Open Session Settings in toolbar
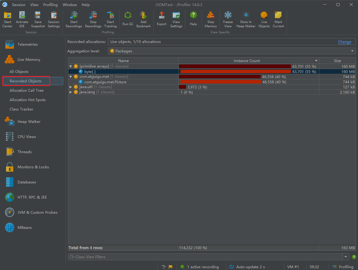Image resolution: width=358 pixels, height=270 pixels. (x=54, y=19)
